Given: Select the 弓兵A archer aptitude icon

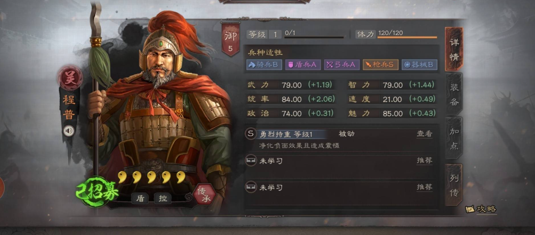Looking at the screenshot, I should [341, 65].
